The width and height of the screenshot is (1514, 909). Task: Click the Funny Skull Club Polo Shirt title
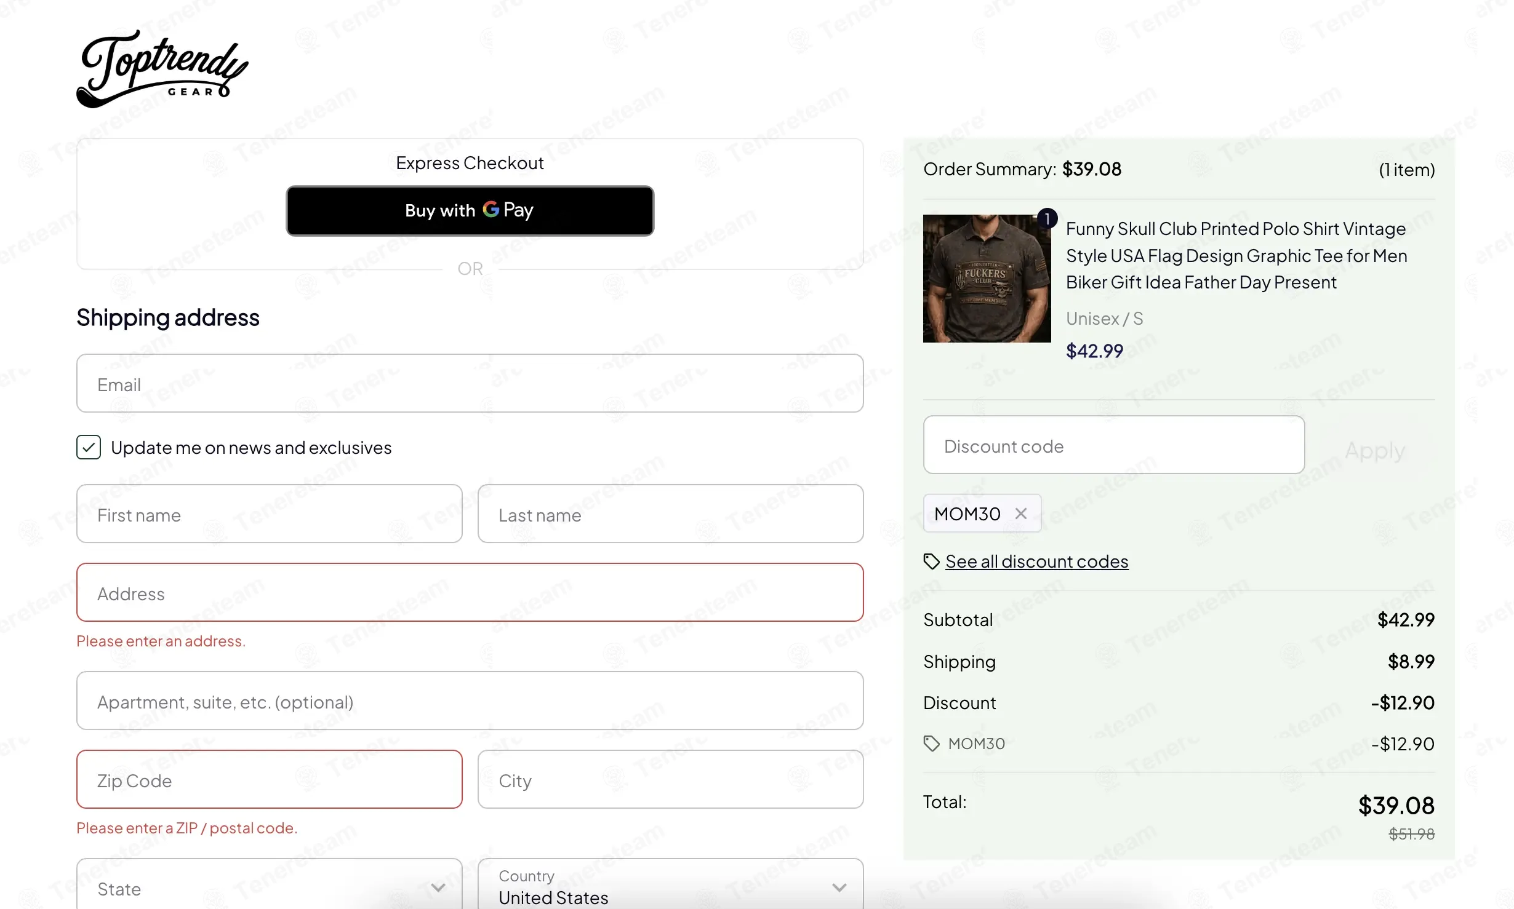point(1236,255)
